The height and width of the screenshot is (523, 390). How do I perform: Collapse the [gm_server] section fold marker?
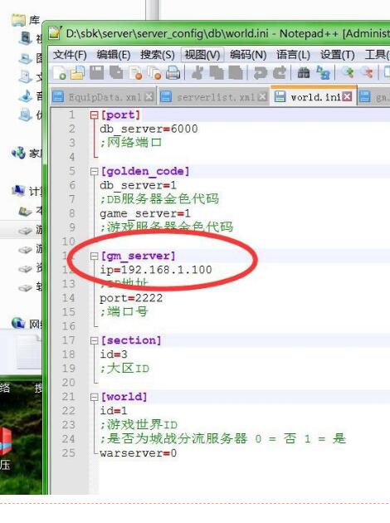point(95,256)
